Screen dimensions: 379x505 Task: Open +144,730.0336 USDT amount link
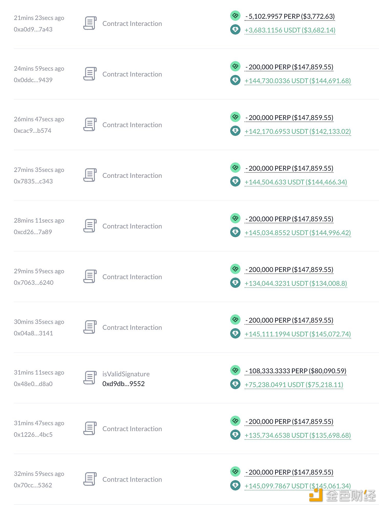pos(298,81)
